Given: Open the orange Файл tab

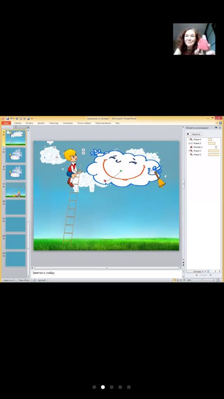Looking at the screenshot, I should 6,123.
